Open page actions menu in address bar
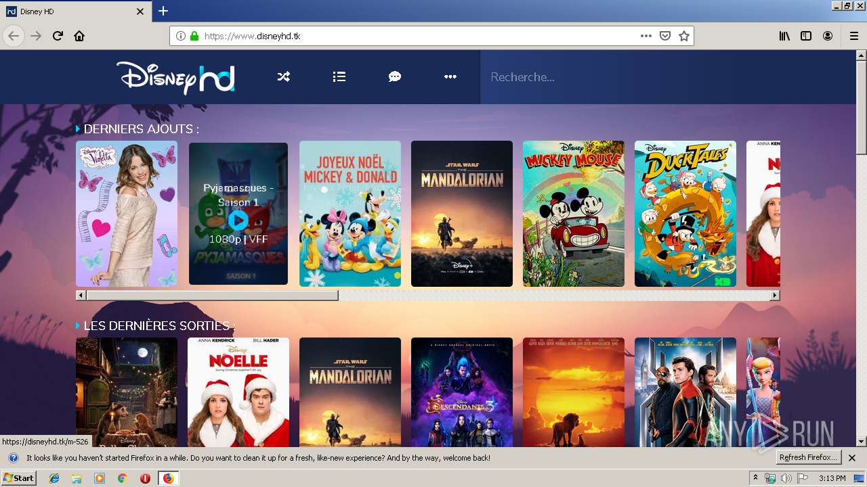Screen dimensions: 867x487 646,36
